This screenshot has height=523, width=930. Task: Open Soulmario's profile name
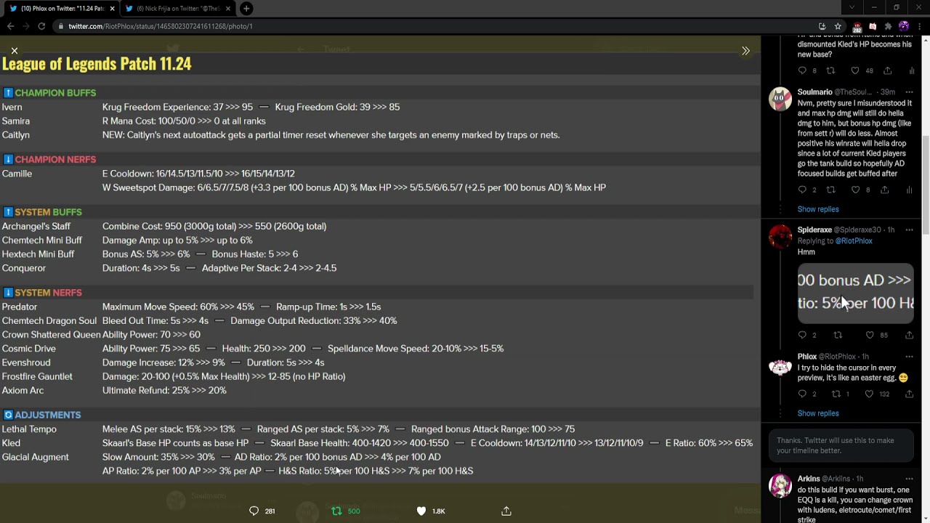click(814, 92)
